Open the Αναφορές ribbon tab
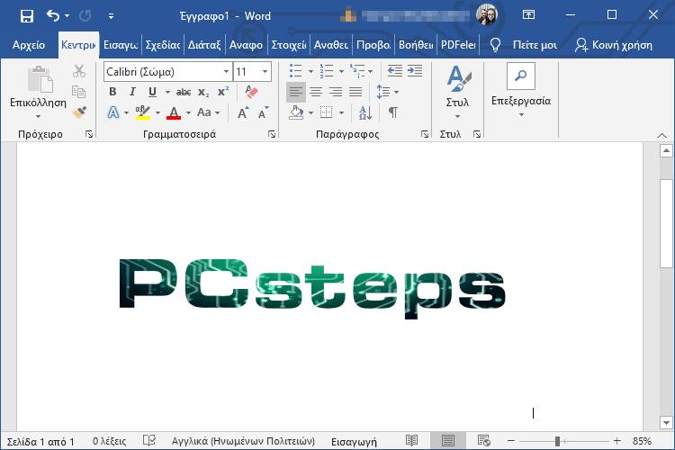 coord(246,45)
